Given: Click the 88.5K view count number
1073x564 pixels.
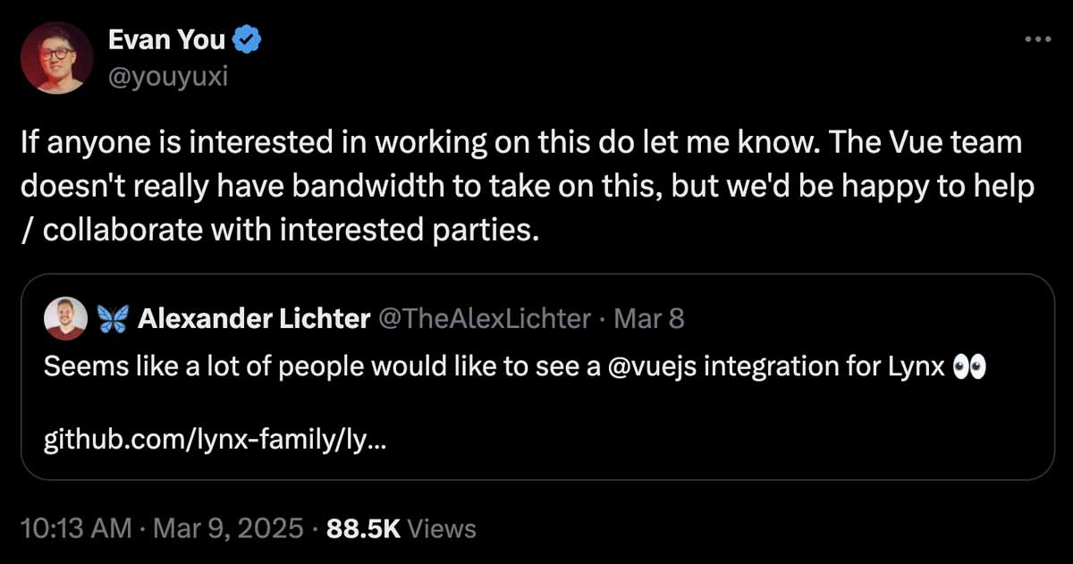Looking at the screenshot, I should (x=363, y=528).
